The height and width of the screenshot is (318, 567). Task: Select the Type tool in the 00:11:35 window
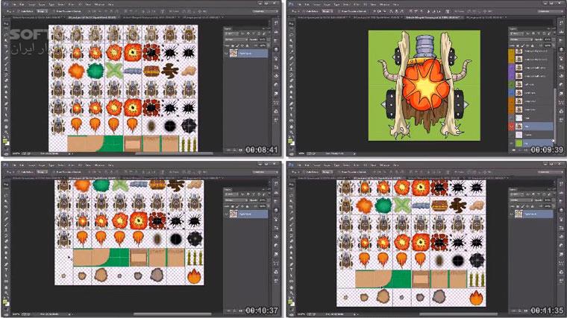click(292, 270)
